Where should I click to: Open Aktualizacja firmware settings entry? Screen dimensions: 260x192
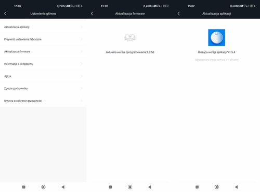pos(43,51)
